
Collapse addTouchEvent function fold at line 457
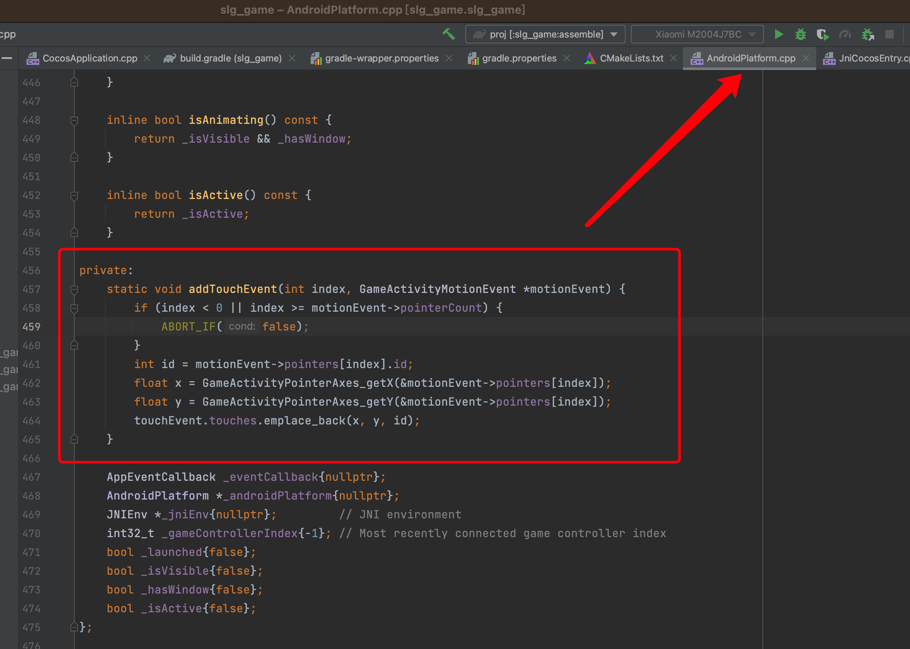[x=74, y=289]
